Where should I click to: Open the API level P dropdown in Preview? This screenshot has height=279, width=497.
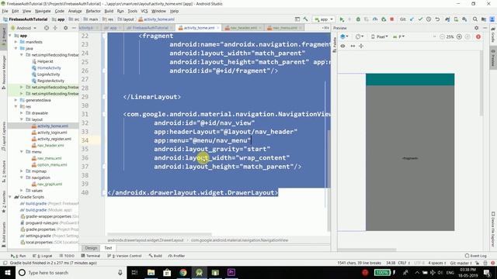(x=398, y=36)
